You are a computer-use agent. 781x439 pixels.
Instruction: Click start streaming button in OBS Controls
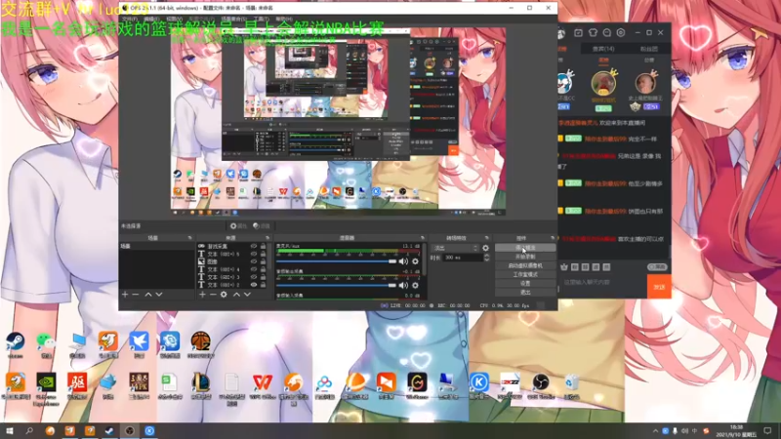(525, 248)
